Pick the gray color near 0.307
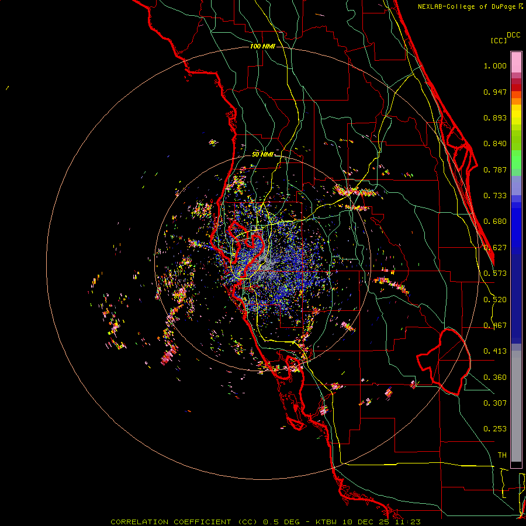 coord(516,407)
